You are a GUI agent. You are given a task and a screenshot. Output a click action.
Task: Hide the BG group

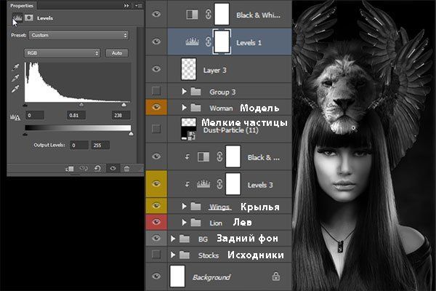156,238
